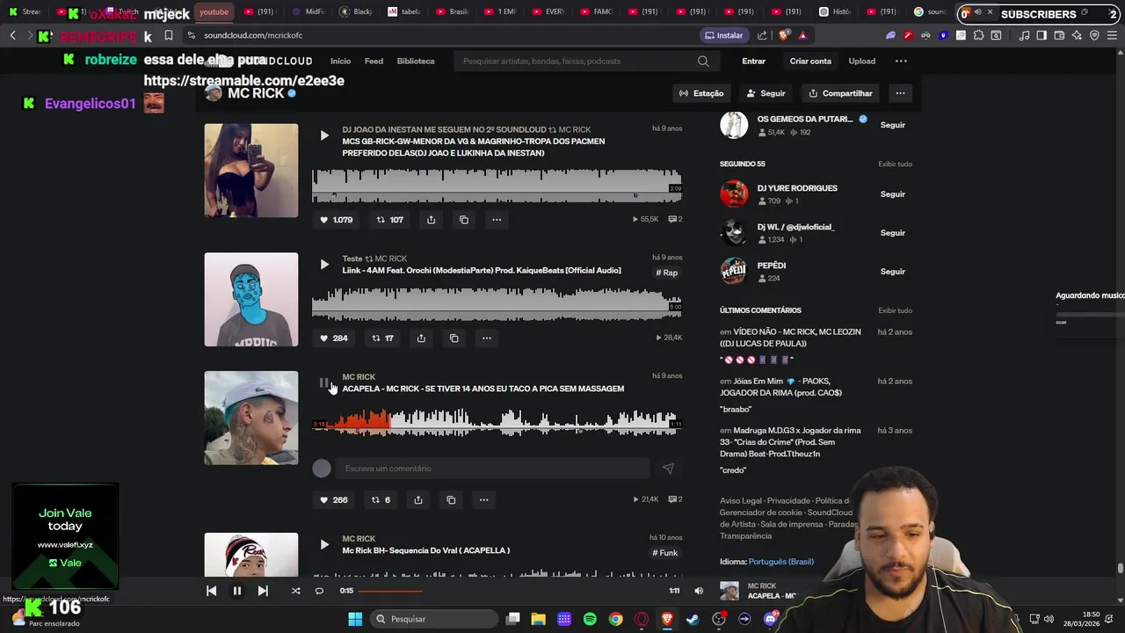Share the MCS GB-RICK track via share icon
1125x633 pixels.
pos(431,220)
